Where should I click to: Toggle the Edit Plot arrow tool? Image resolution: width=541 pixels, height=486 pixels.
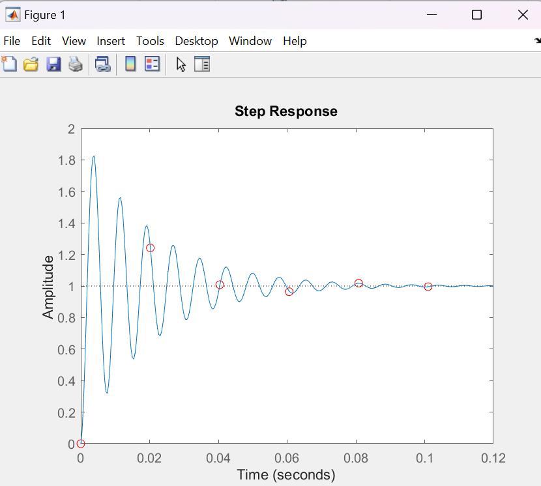click(181, 64)
